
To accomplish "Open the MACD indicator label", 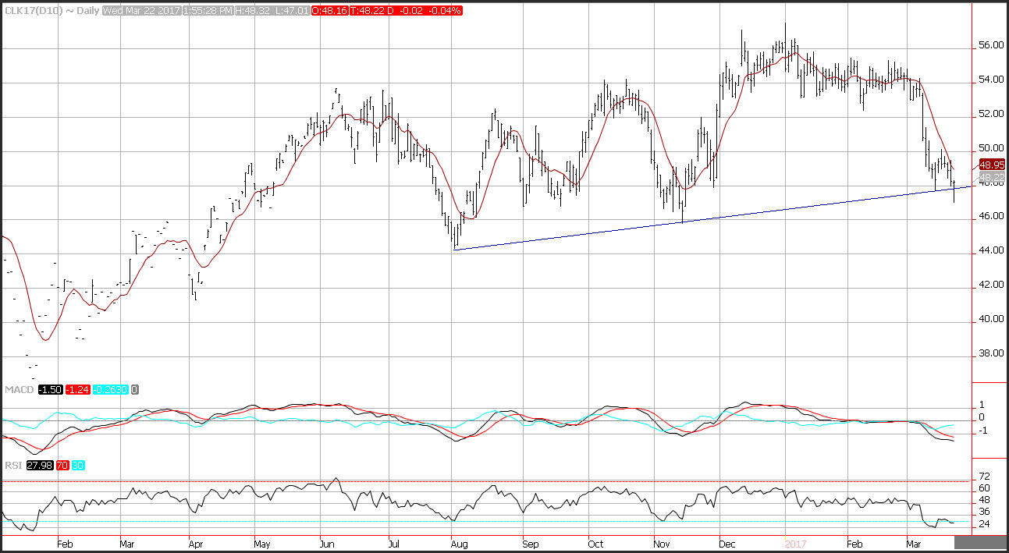I will click(x=19, y=389).
